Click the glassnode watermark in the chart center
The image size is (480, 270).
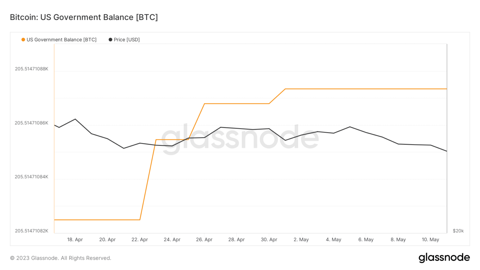240,138
